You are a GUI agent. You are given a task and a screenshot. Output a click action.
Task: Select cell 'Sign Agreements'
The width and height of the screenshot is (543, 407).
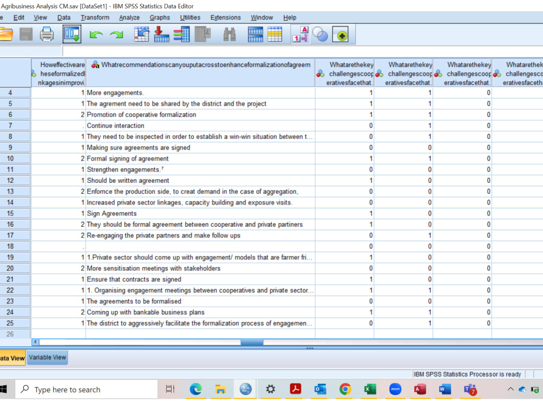tap(200, 213)
